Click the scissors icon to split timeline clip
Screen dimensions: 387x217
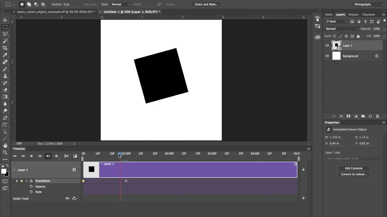coord(67,156)
